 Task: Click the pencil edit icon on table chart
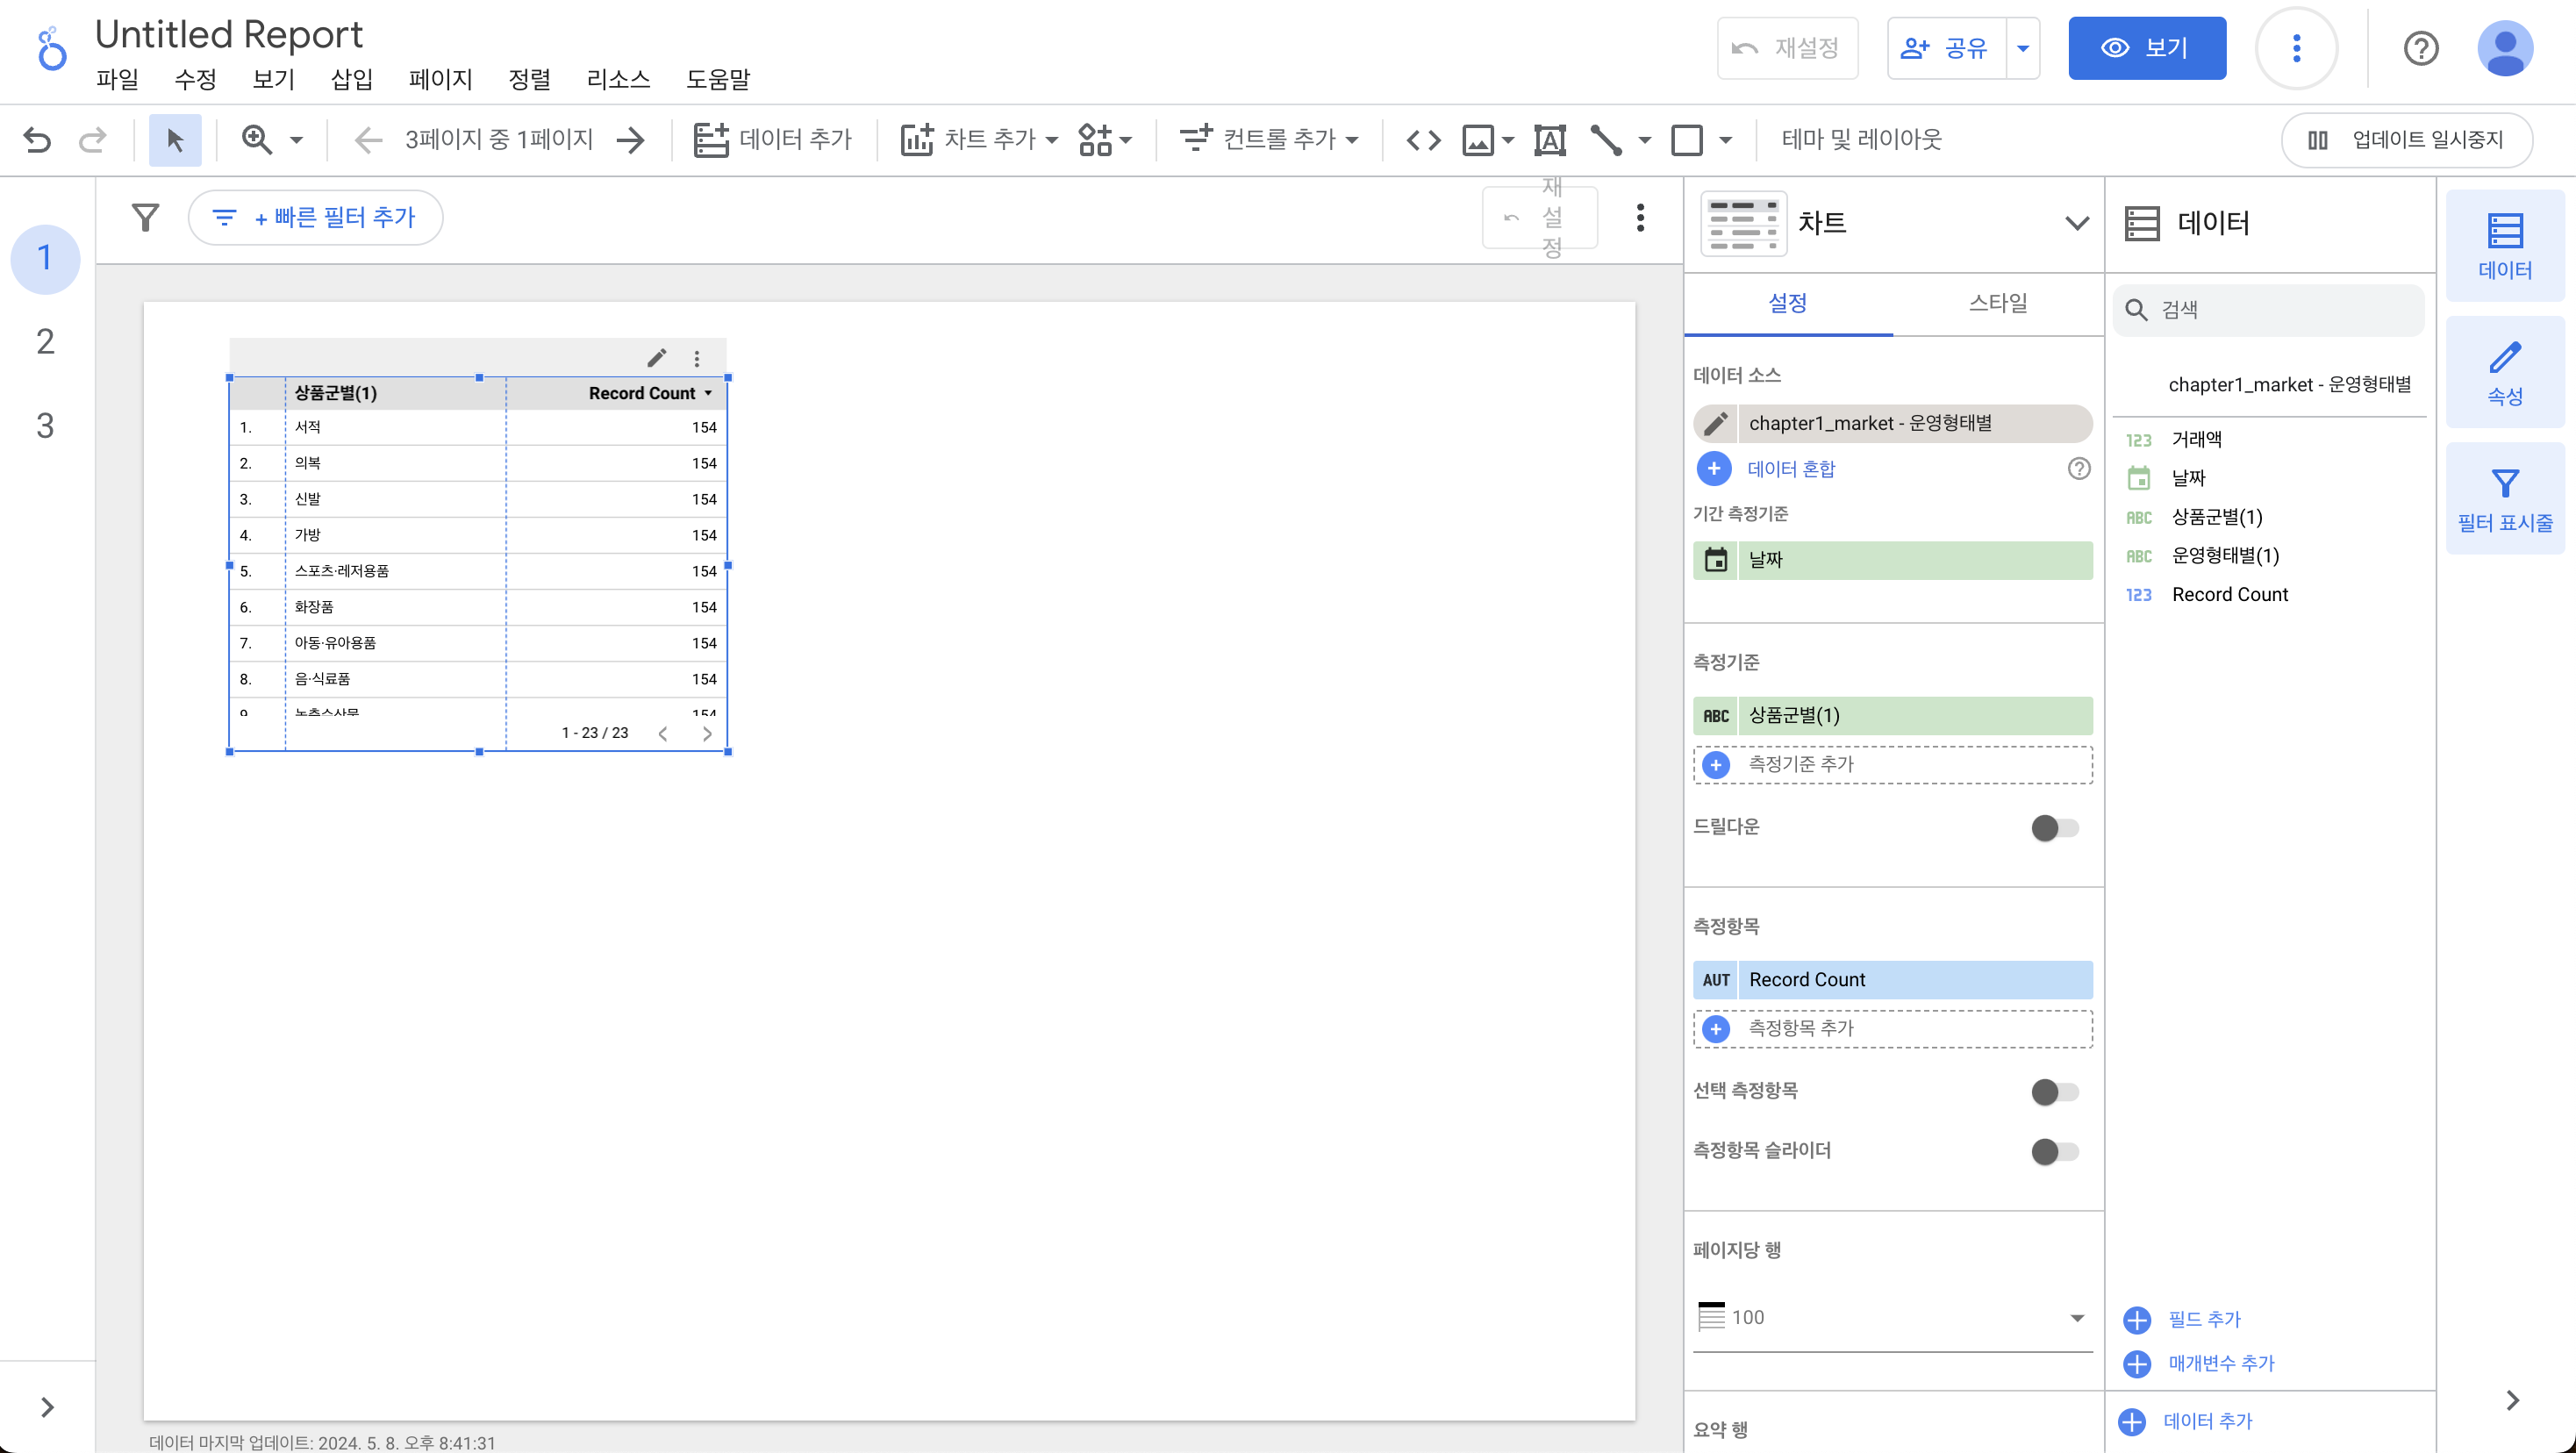(x=656, y=358)
